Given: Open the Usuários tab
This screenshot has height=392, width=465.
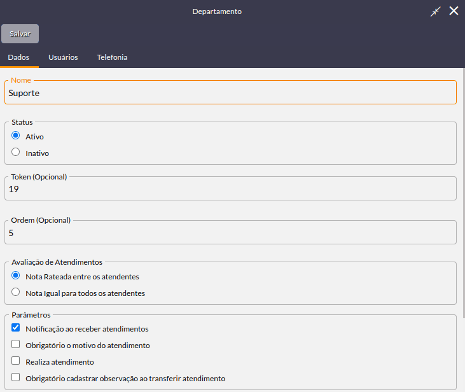Looking at the screenshot, I should [63, 57].
